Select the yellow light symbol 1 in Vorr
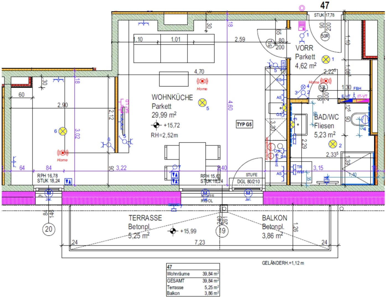Image resolution: width=392 pixels, height=299 pixels. pos(326,59)
